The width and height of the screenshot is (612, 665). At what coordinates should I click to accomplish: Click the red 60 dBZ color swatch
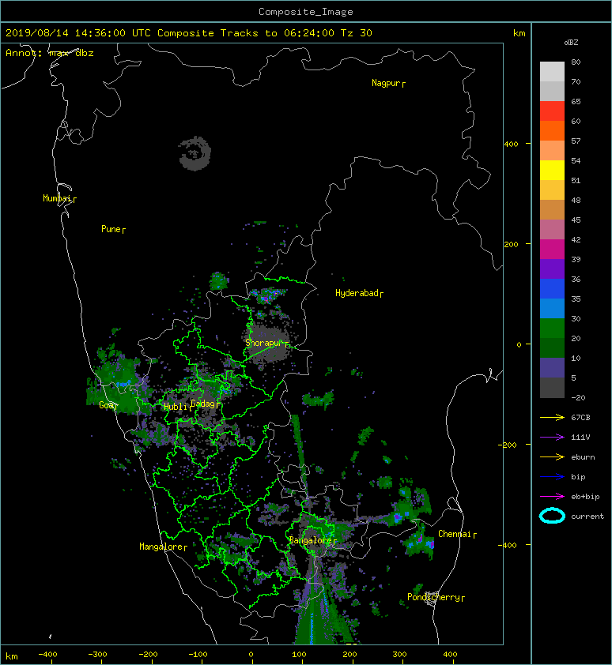[x=552, y=111]
